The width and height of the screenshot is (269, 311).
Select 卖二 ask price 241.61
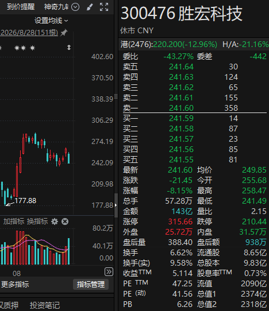(181, 98)
